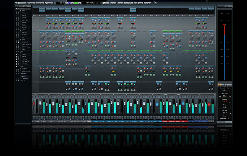Click the Integrated loudness value -18.6
Viewport: 247px width, 156px height.
224,102
